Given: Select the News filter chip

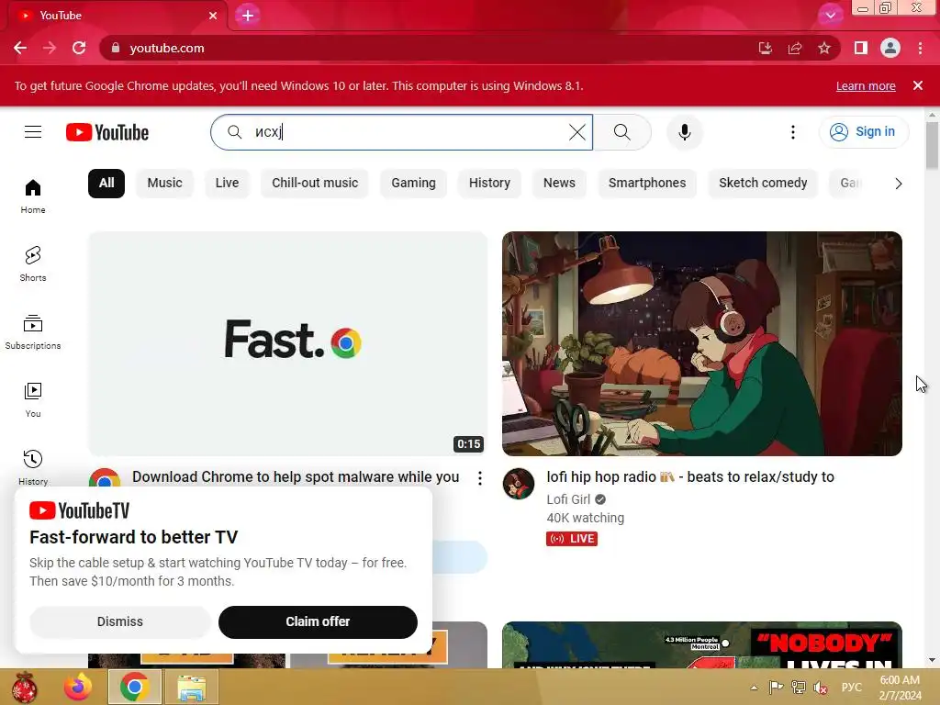Looking at the screenshot, I should click(x=559, y=184).
